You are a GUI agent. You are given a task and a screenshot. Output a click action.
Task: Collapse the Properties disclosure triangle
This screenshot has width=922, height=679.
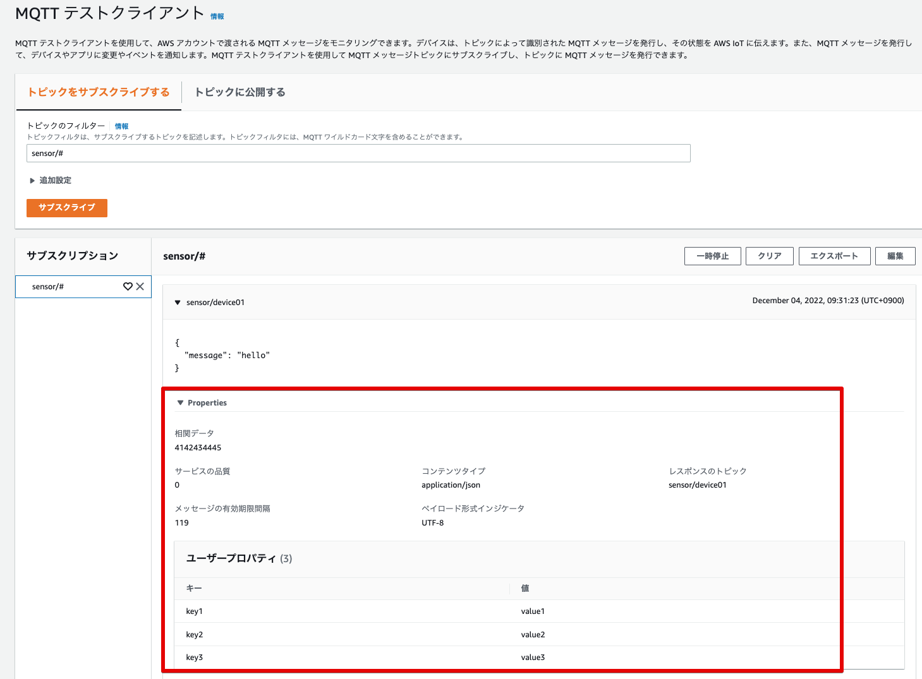click(x=181, y=402)
